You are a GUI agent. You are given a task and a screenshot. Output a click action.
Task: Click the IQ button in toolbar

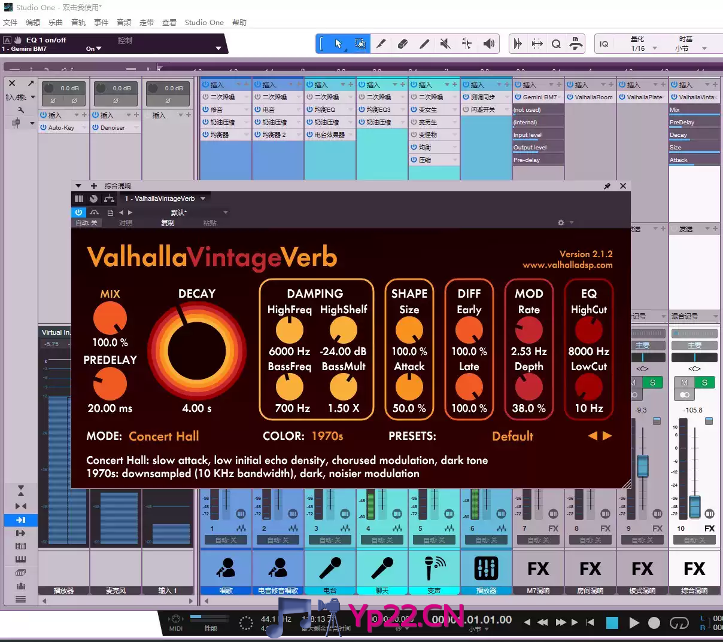pyautogui.click(x=604, y=44)
